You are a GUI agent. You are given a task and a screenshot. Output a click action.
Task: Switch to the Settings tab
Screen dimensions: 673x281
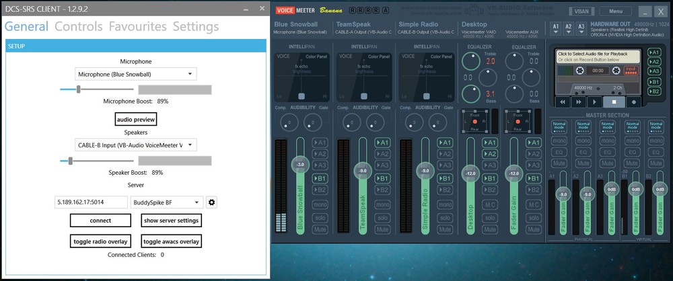(196, 27)
